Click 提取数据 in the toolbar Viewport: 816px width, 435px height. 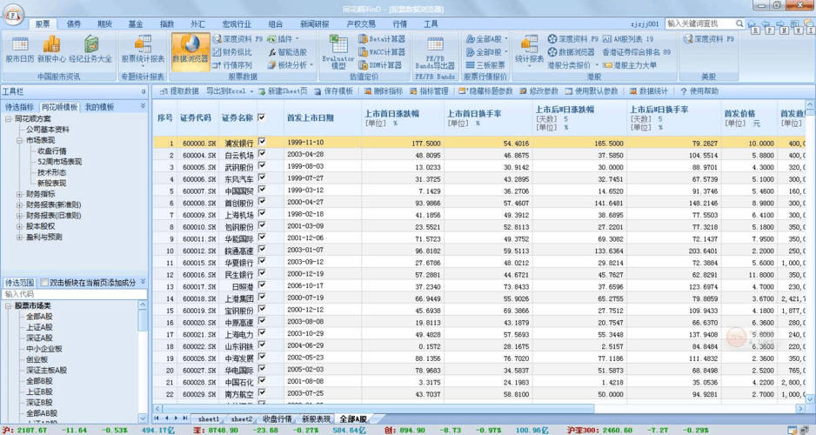(179, 91)
